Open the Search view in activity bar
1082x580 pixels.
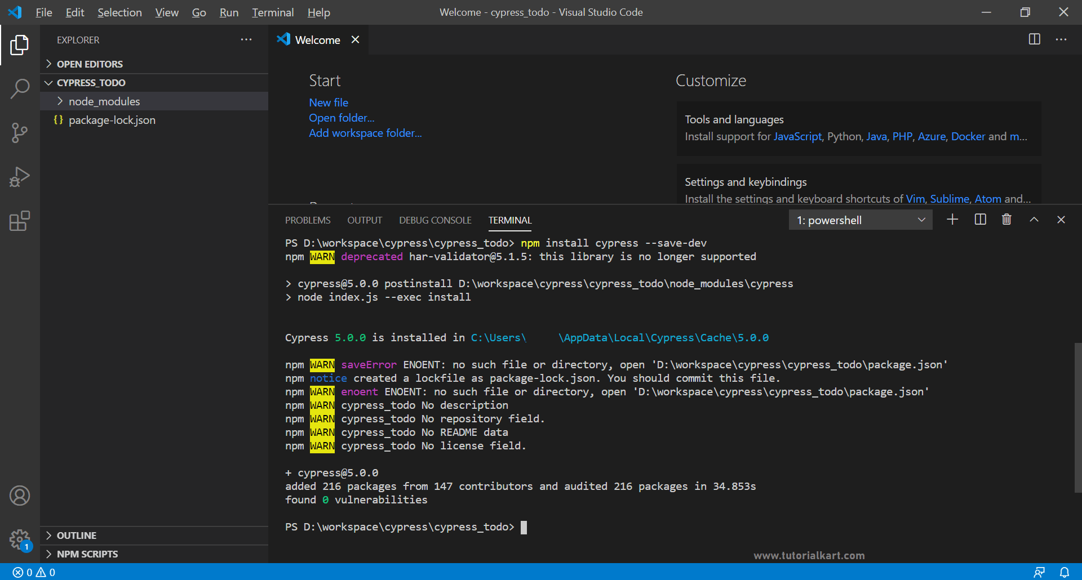click(20, 88)
